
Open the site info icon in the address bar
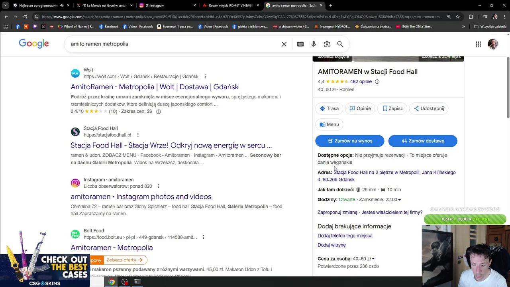(37, 17)
